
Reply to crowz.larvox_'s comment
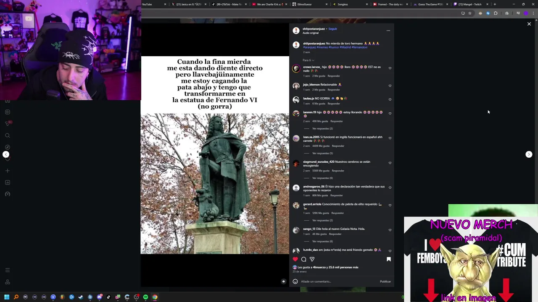(334, 76)
